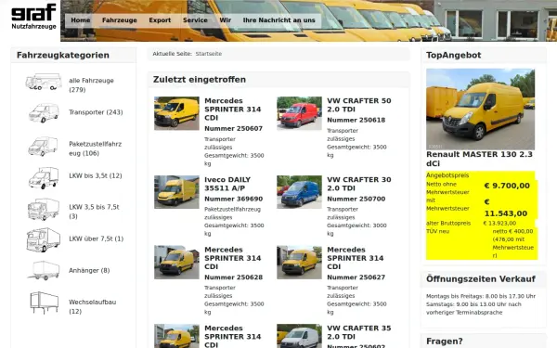The image size is (557, 348).
Task: Open VW CRAFTER 30 2.0 TDI title
Action: click(x=358, y=184)
